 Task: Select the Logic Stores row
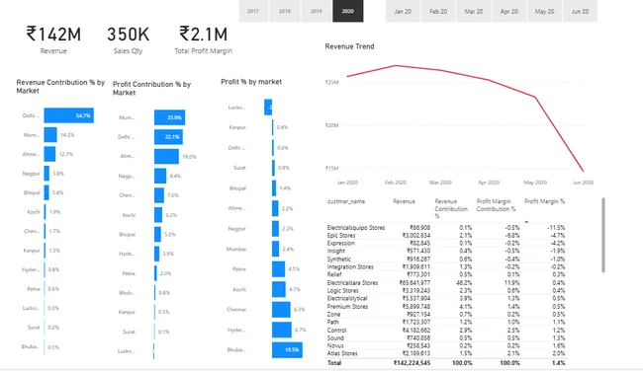pos(446,290)
